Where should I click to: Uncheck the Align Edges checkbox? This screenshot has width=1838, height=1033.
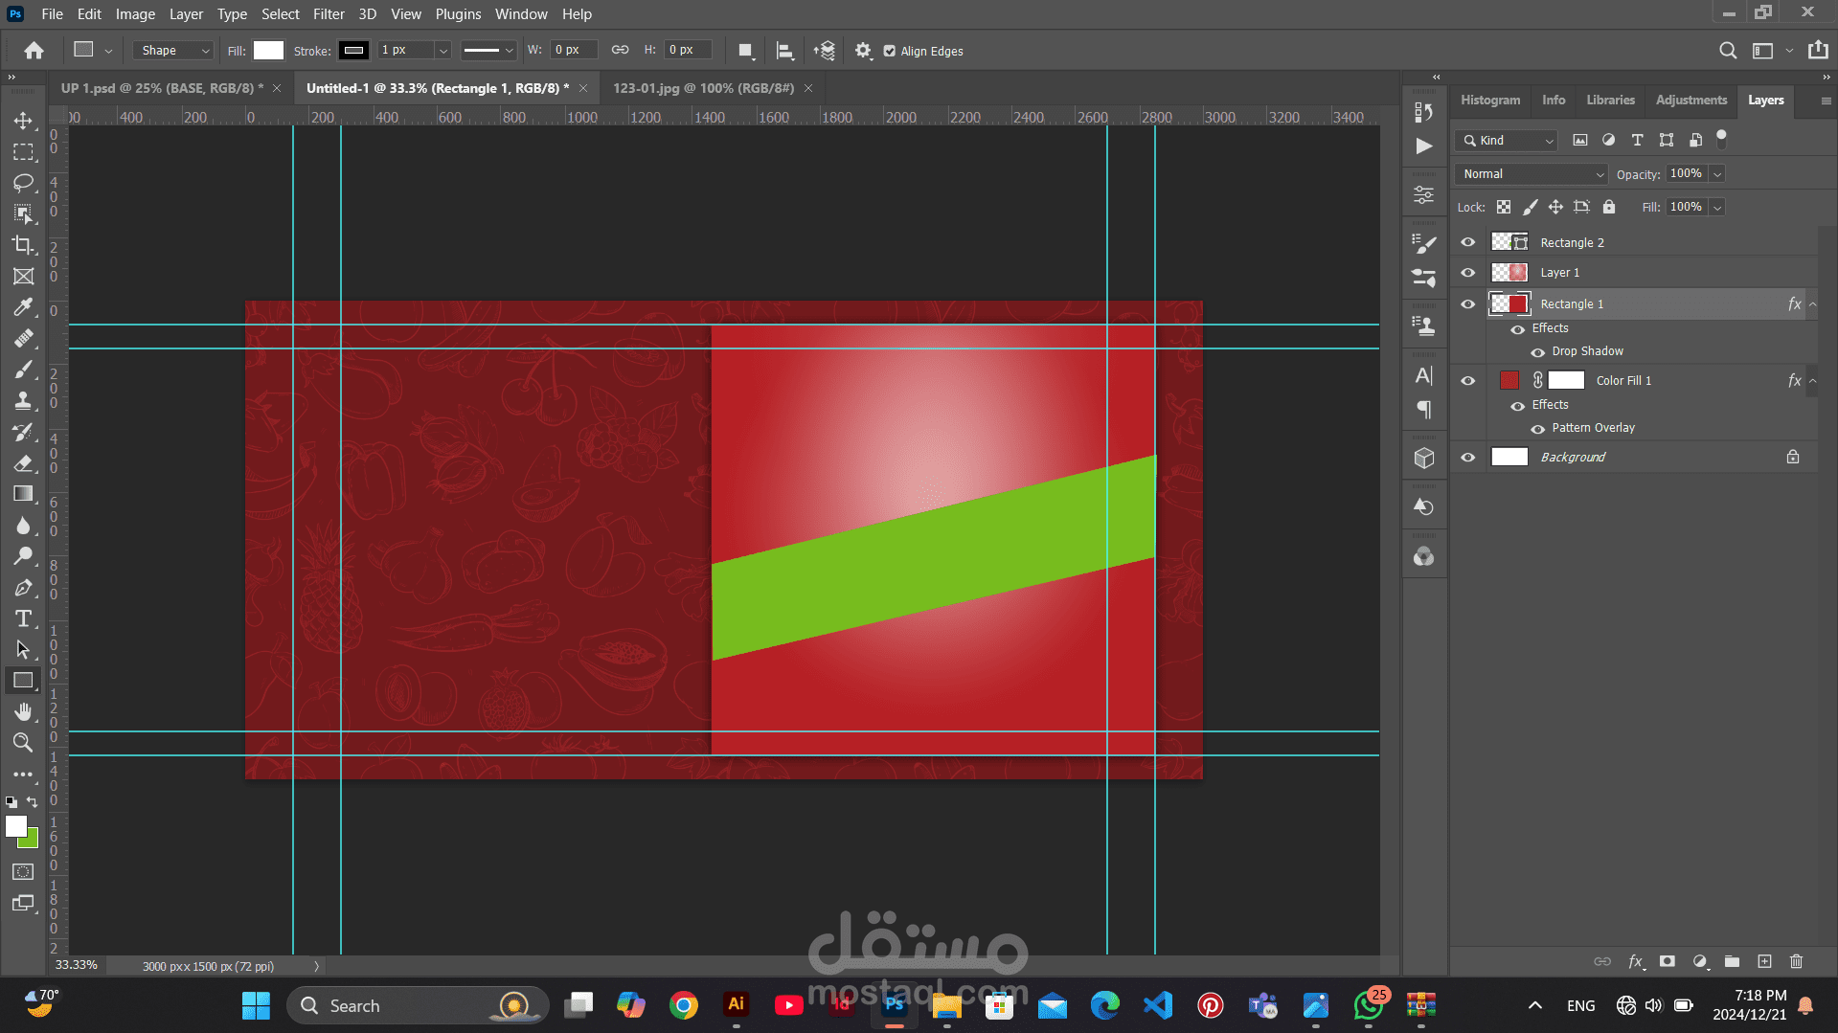pos(889,51)
